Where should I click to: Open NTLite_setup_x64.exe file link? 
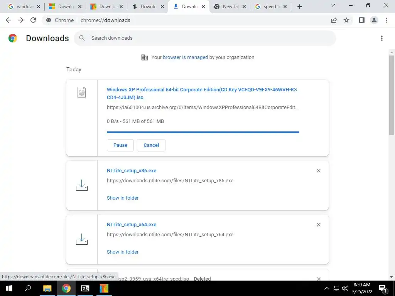132,225
